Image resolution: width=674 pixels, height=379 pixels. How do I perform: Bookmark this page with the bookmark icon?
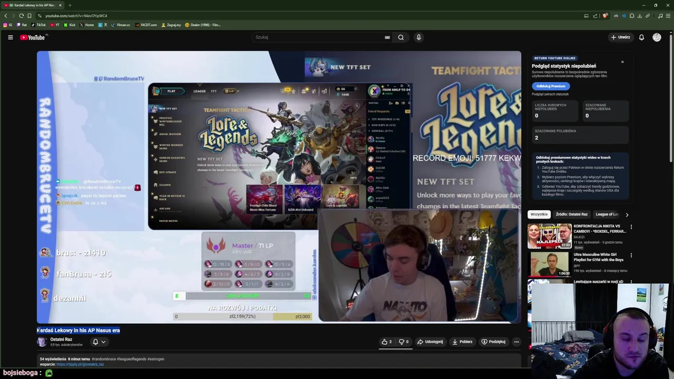click(29, 16)
